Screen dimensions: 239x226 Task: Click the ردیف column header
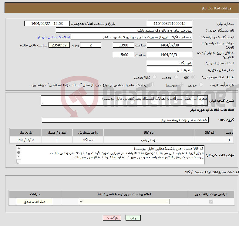(229, 133)
